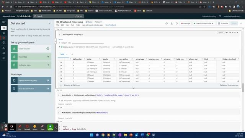The height and width of the screenshot is (138, 245).
Task: Open Workflows list icon in sidebar
Action: point(4,58)
